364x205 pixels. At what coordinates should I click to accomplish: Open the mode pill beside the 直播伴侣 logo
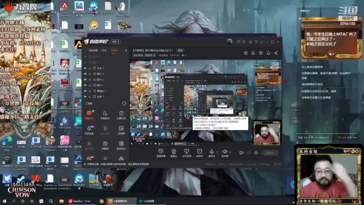116,42
